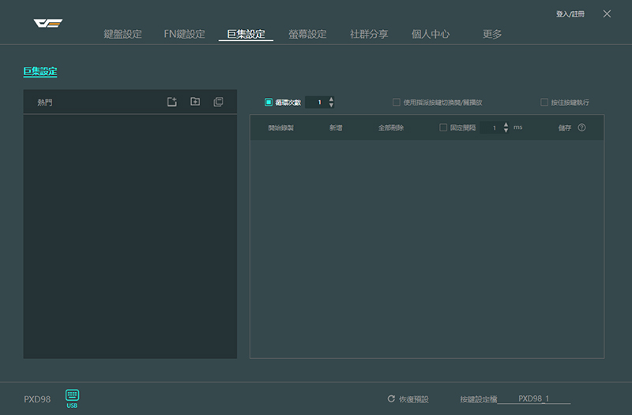632x415 pixels.
Task: Enable the 固定間隔 checkbox
Action: (443, 127)
